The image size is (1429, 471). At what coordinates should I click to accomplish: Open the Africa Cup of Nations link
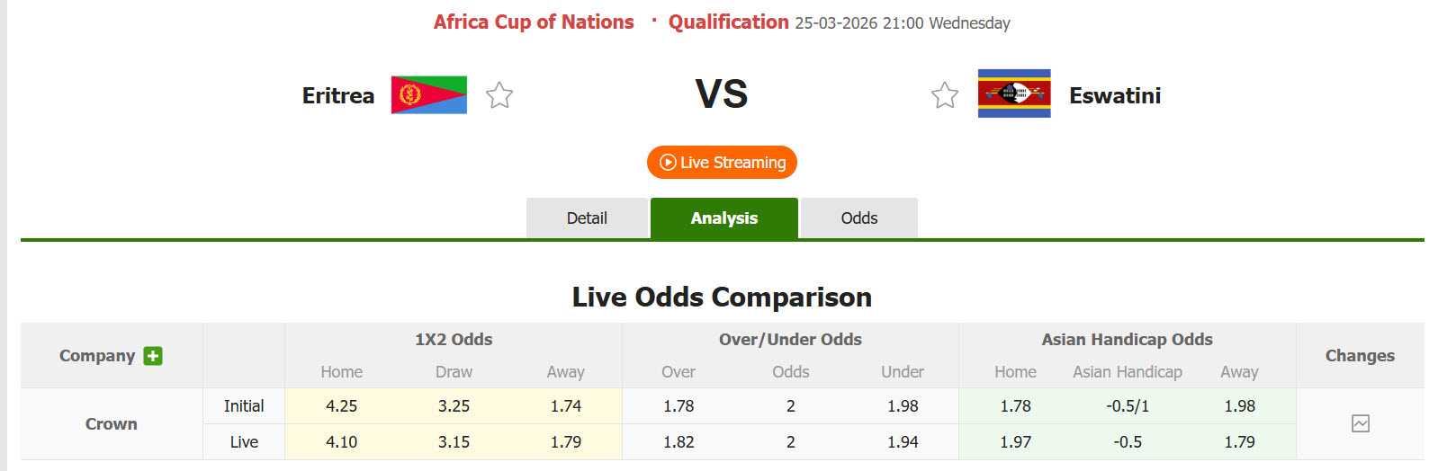(534, 22)
